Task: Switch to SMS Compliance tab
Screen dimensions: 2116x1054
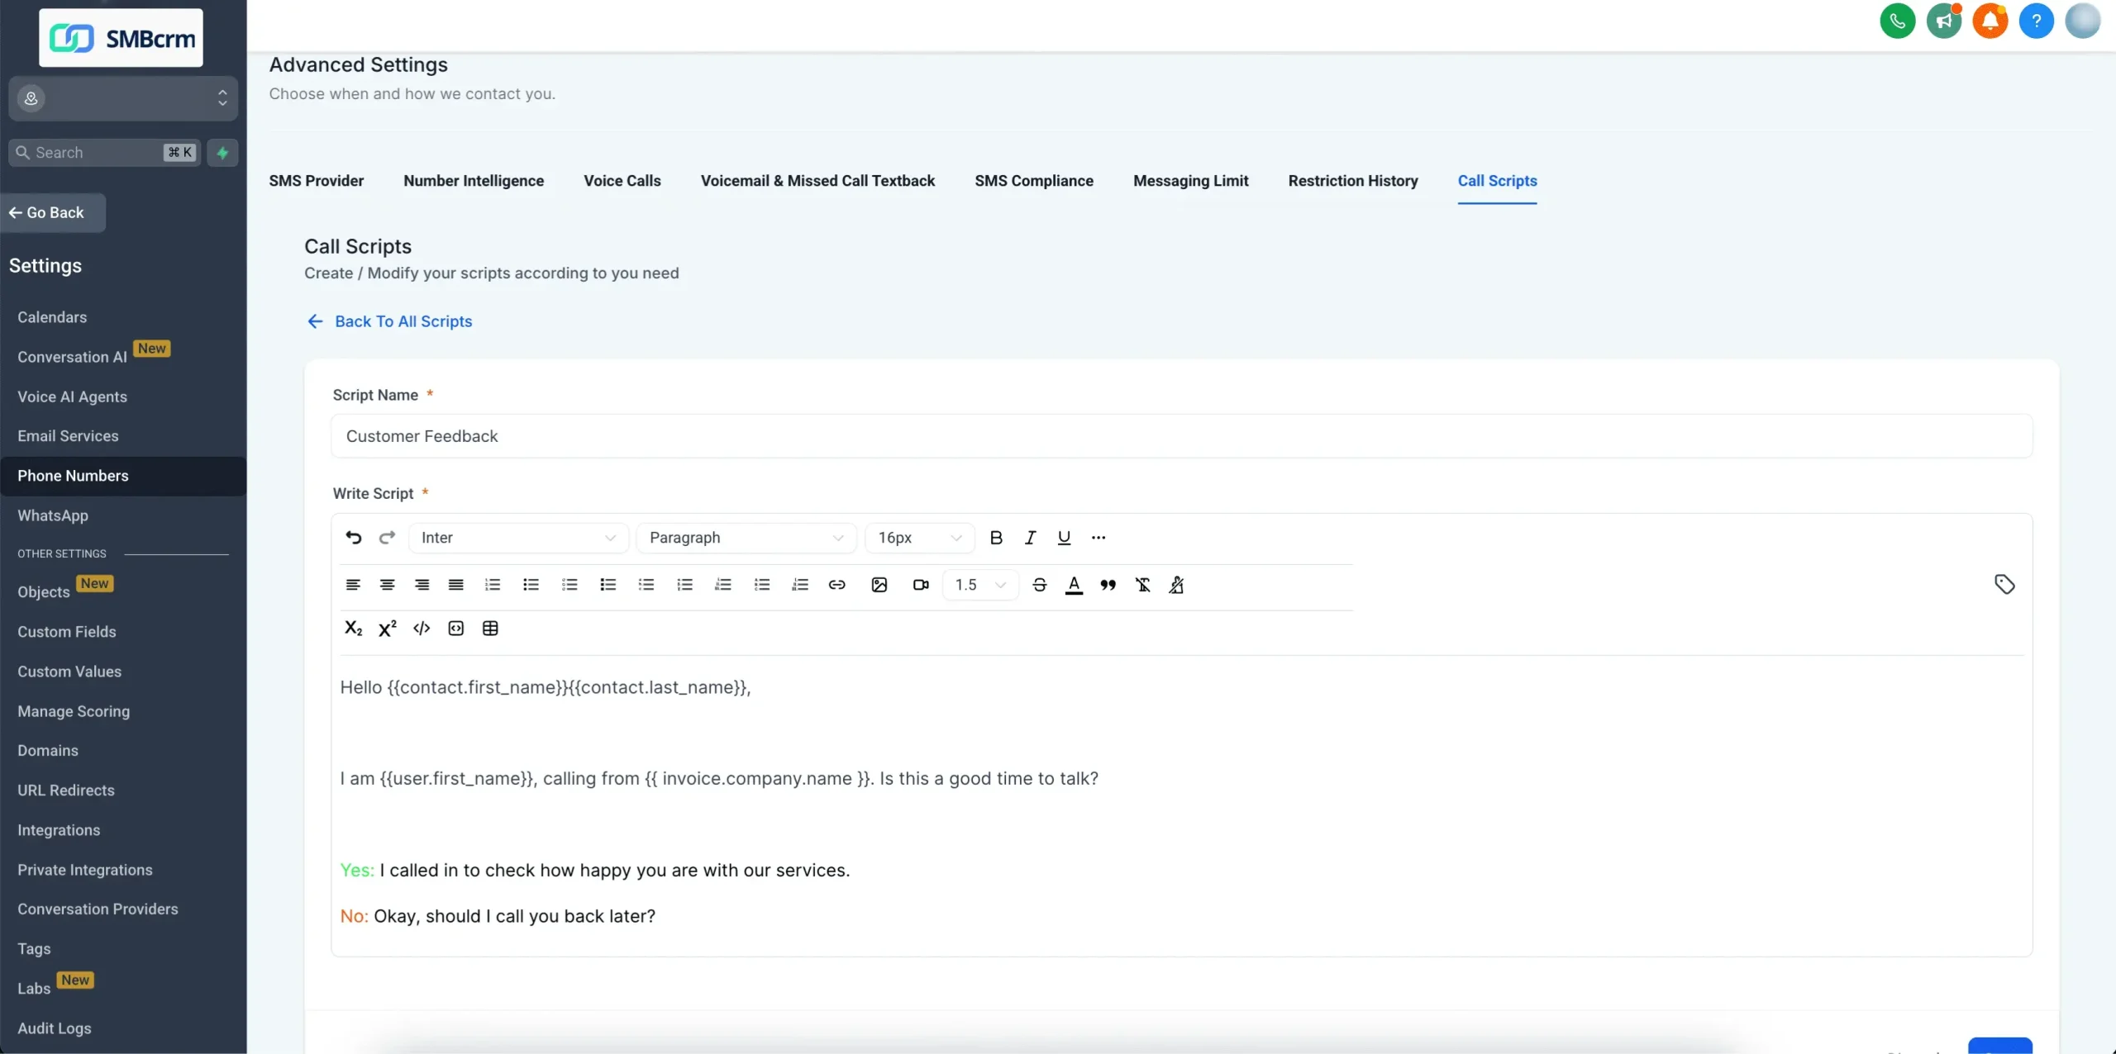Action: (1034, 181)
